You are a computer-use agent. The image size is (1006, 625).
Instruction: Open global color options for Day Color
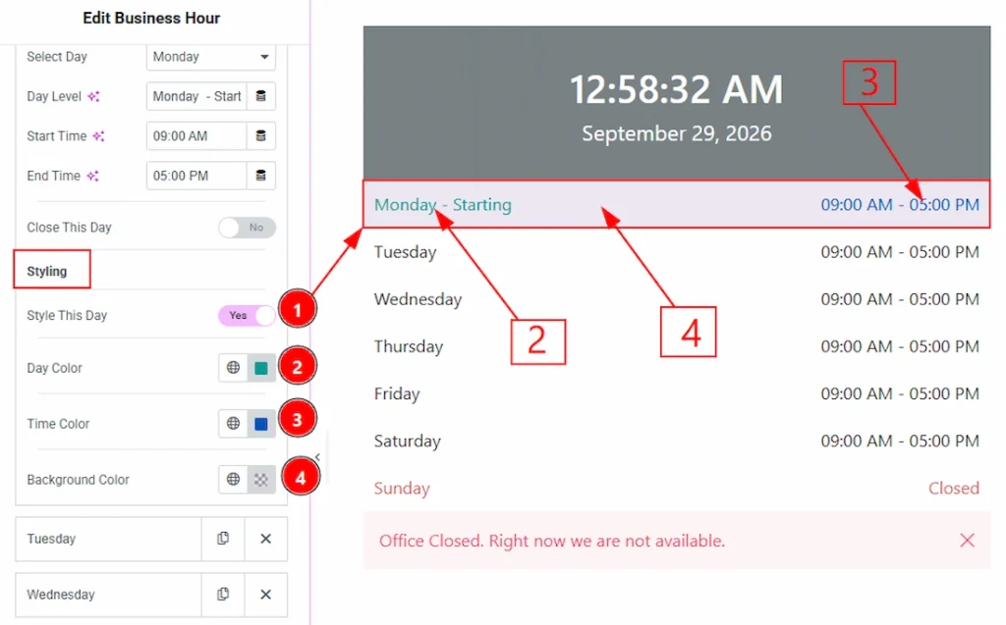tap(233, 367)
